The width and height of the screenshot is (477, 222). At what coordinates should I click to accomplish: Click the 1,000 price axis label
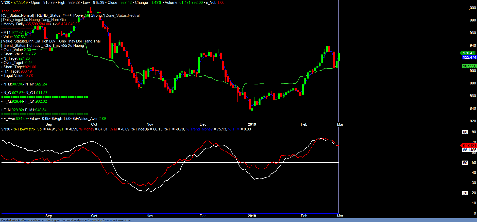click(x=471, y=8)
